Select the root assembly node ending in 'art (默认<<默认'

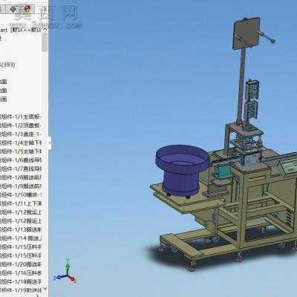pyautogui.click(x=21, y=30)
